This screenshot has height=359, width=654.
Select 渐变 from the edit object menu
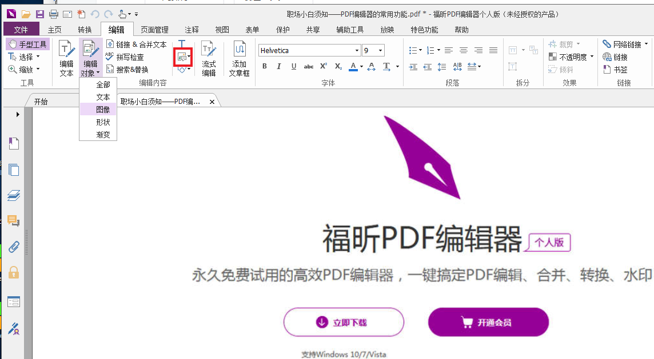click(x=98, y=135)
